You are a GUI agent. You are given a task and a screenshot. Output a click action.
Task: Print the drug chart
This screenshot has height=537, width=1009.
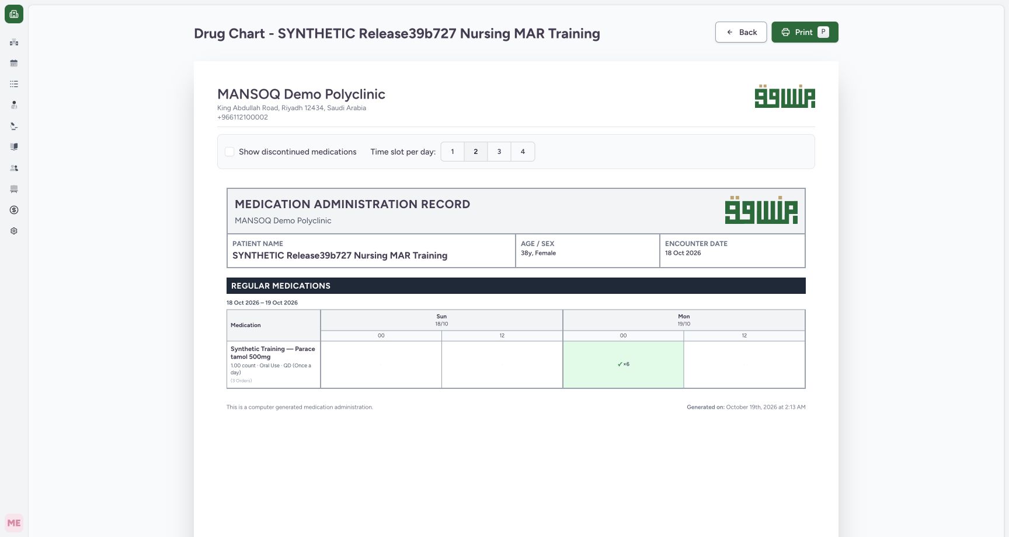coord(805,32)
